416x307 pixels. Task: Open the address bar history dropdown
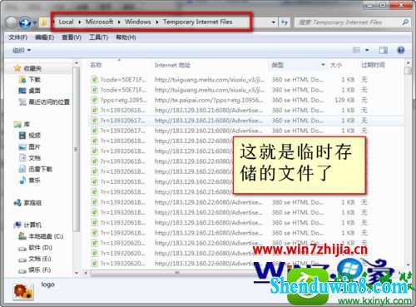pos(274,22)
